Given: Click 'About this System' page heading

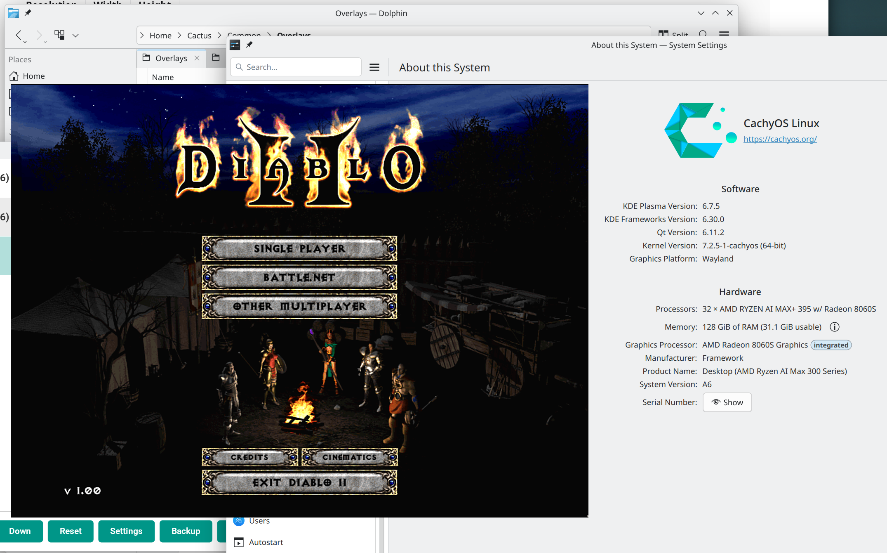Looking at the screenshot, I should click(x=445, y=68).
